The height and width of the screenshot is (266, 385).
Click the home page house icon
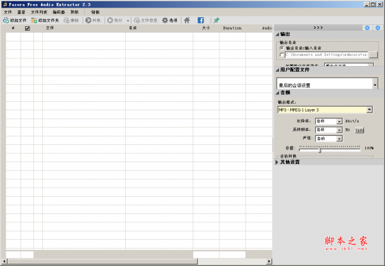coord(187,21)
